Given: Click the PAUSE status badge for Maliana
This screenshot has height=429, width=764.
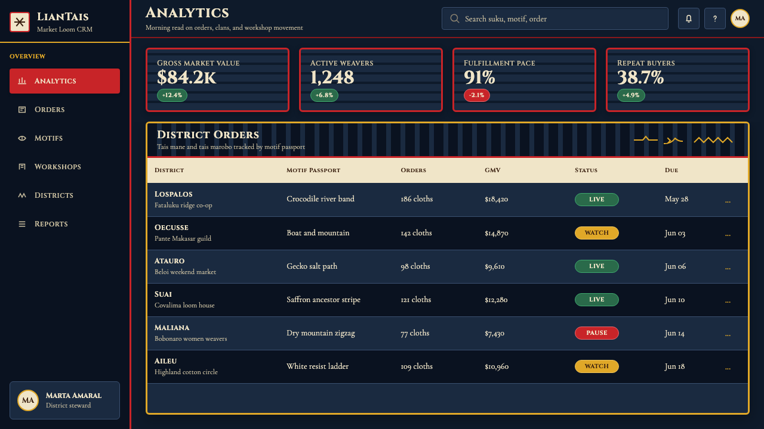Looking at the screenshot, I should pos(597,333).
